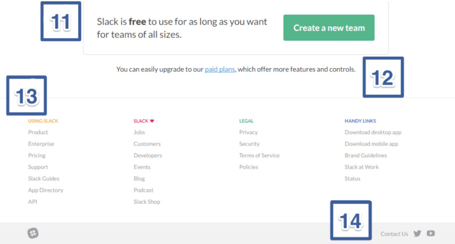Click the Download desktop app link

(x=373, y=132)
